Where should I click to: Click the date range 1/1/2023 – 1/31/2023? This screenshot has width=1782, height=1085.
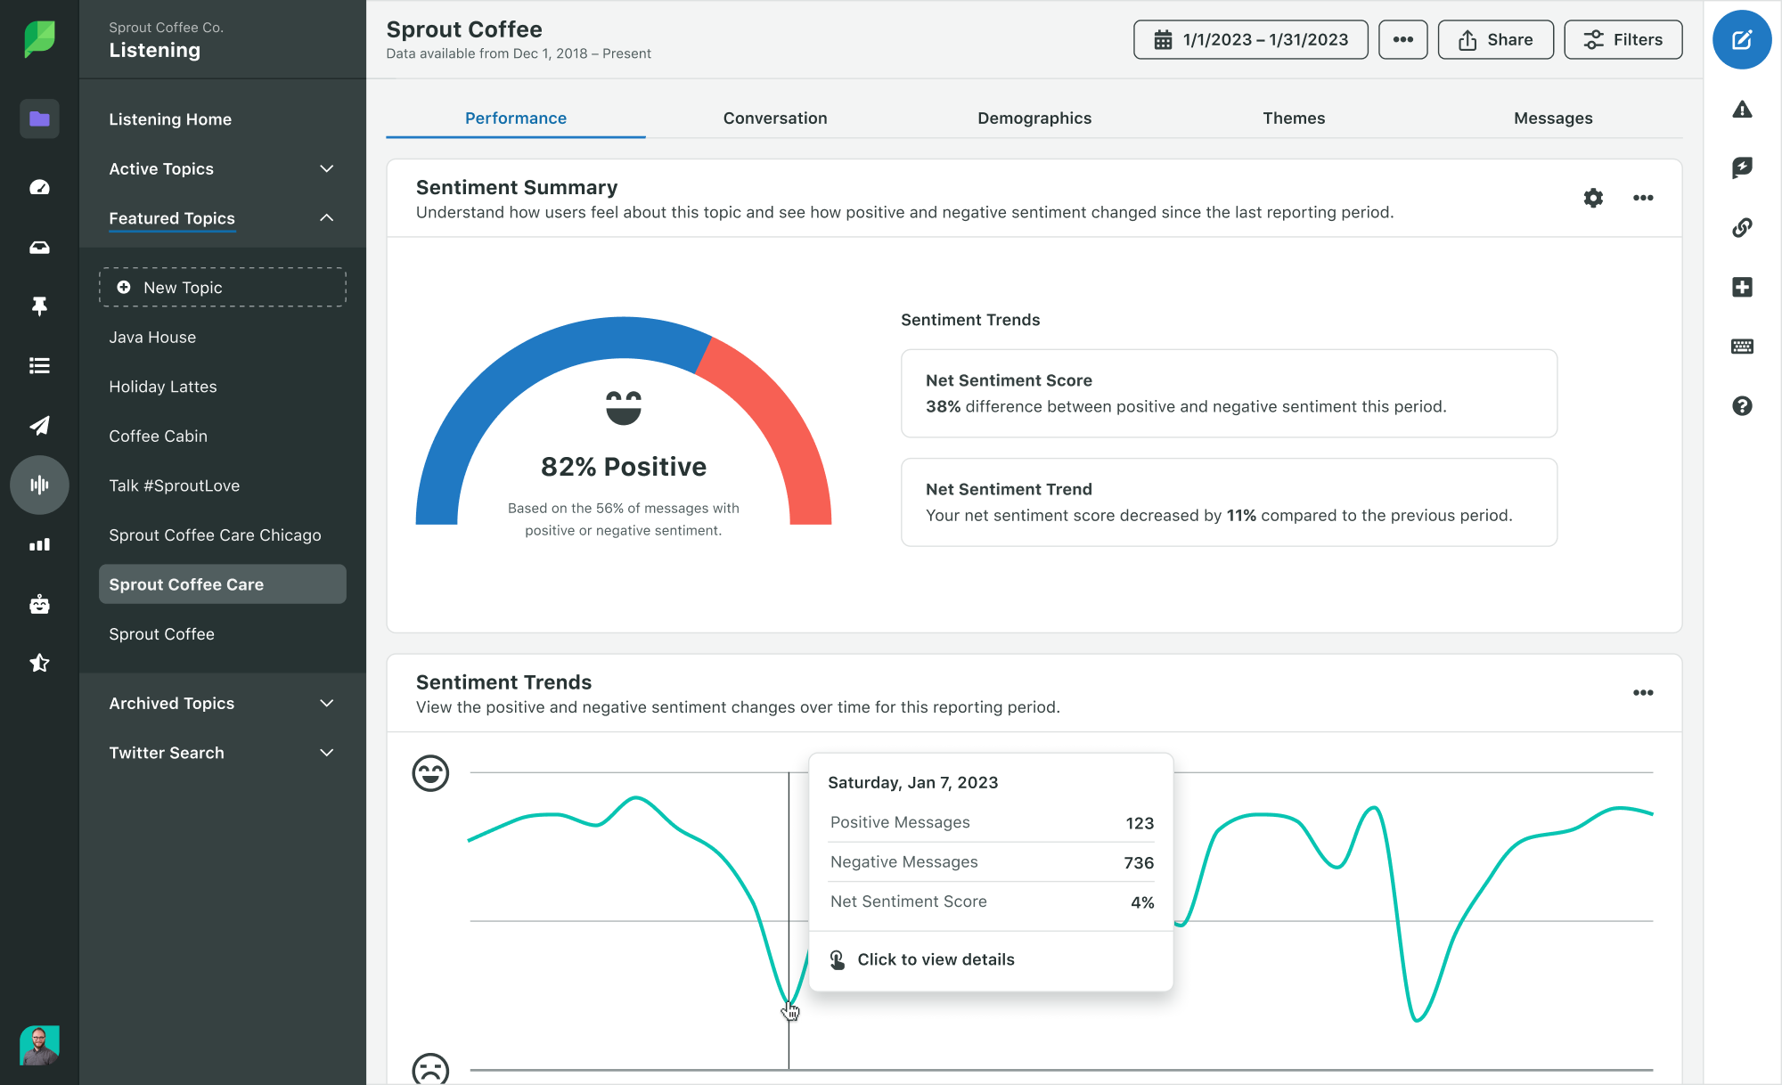(x=1250, y=39)
